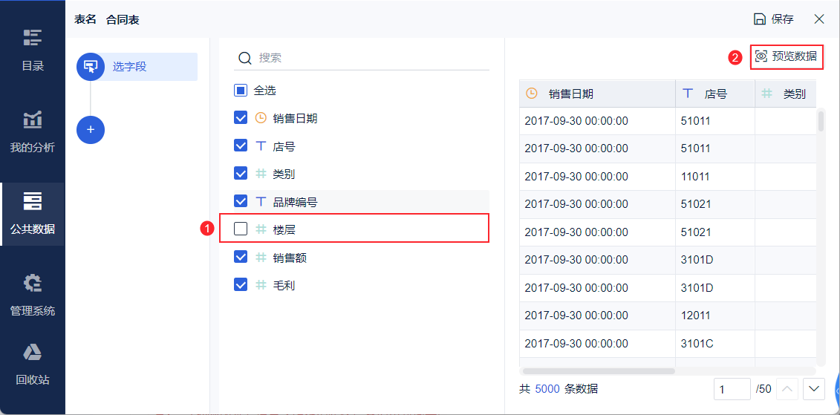This screenshot has height=415, width=840.
Task: Click the horizontal scrollbar under the table
Action: 599,370
